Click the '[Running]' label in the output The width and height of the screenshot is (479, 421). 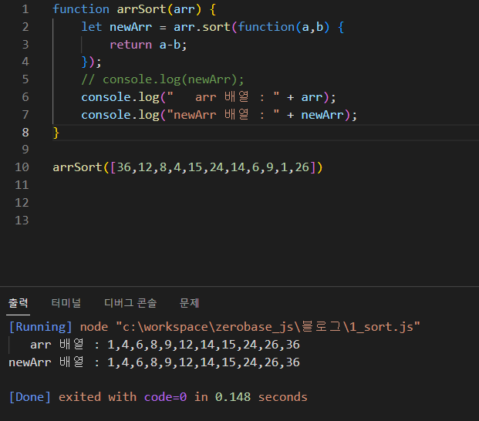[x=41, y=327]
